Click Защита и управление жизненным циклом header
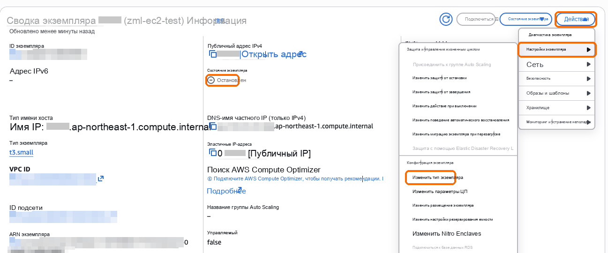The height and width of the screenshot is (253, 608). click(x=443, y=49)
